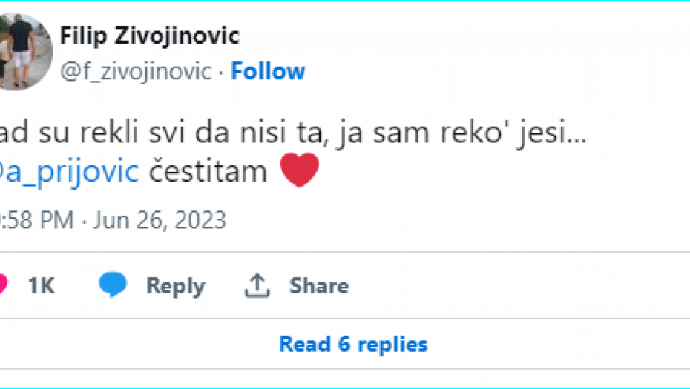Click the Jun 26, 2023 date
Screen dimensions: 690x389
pos(159,220)
